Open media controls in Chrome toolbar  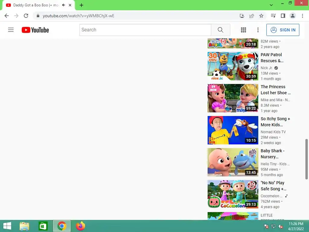pyautogui.click(x=273, y=16)
